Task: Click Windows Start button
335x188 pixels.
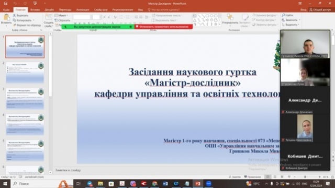Action: coord(5,183)
